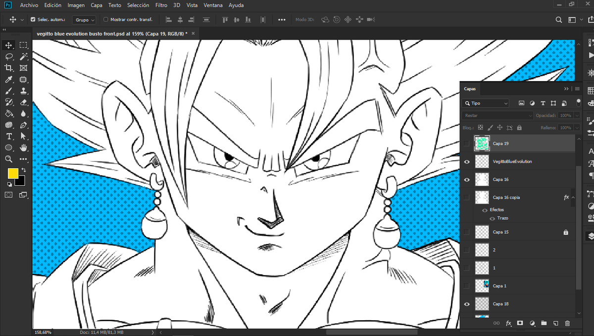This screenshot has width=594, height=336.
Task: Hide the VegittoBlueEvolution layer
Action: 466,162
